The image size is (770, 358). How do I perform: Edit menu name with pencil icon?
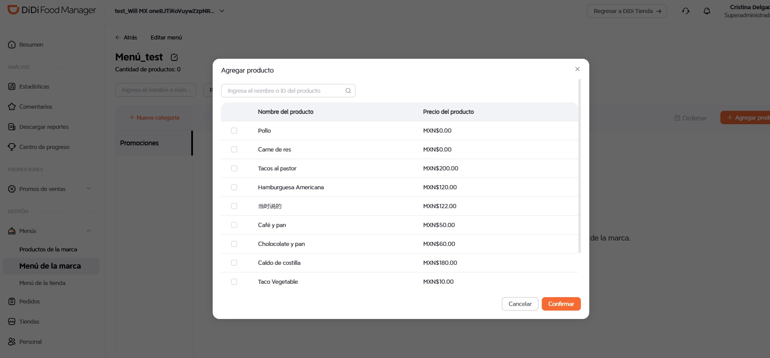174,57
